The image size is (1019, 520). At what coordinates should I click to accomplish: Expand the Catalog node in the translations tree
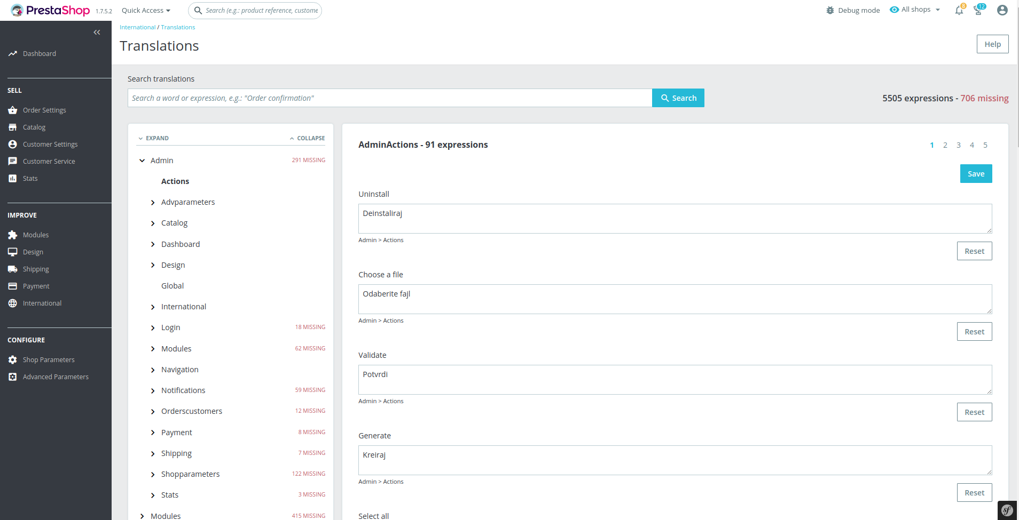click(153, 223)
